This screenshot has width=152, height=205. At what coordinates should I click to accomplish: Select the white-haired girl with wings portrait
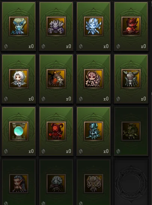[19, 79]
